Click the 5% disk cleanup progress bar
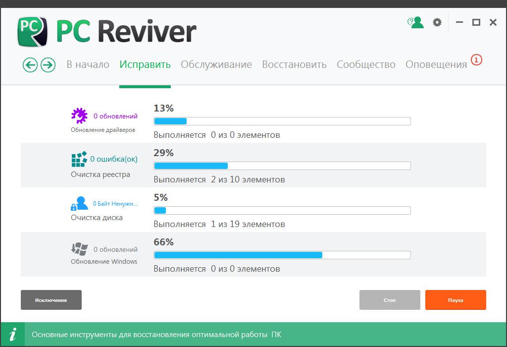This screenshot has width=507, height=347. tap(282, 211)
